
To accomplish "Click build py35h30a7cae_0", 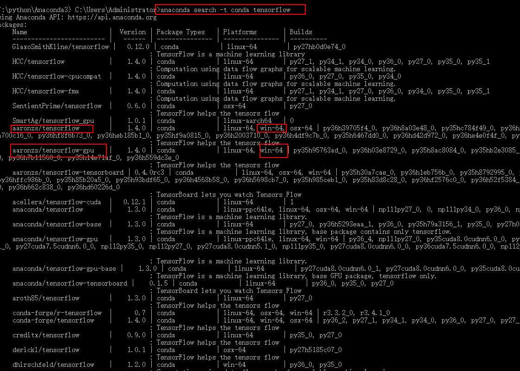I will click(367, 173).
